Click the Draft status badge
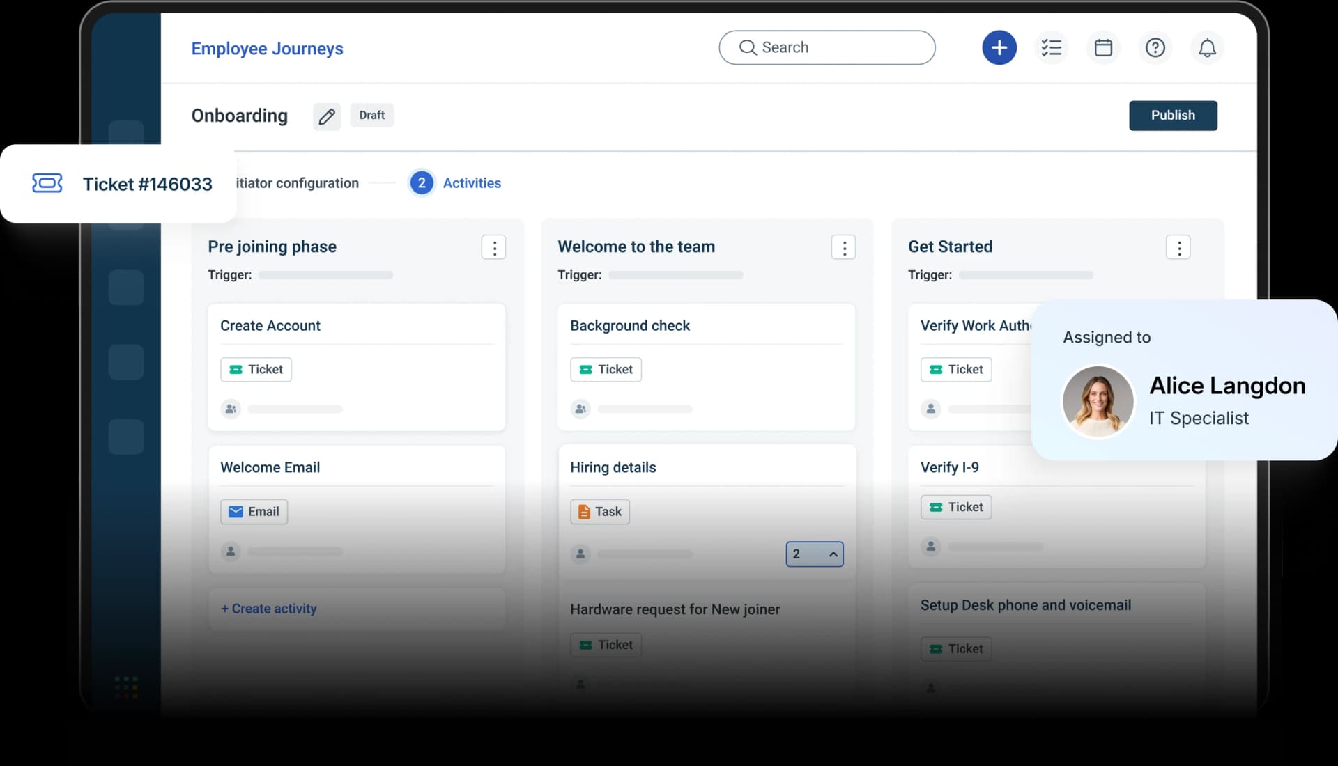 pyautogui.click(x=372, y=116)
